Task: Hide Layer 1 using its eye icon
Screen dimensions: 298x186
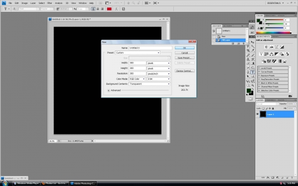Action: tap(257, 114)
